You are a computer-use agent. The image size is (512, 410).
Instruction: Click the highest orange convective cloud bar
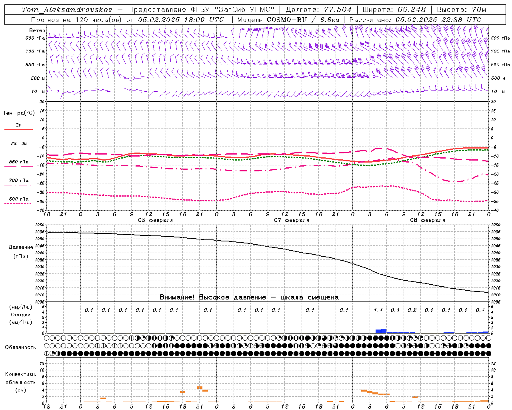coord(199,388)
